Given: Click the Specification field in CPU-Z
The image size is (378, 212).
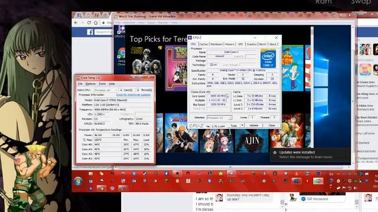Looking at the screenshot, I should click(x=242, y=71).
